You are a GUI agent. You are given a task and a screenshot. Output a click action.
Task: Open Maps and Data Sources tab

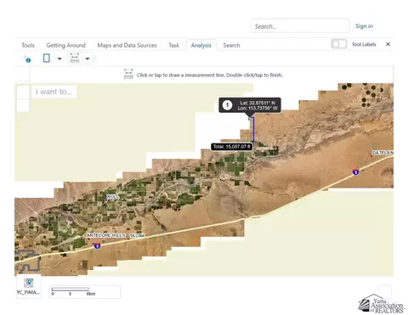pos(127,45)
